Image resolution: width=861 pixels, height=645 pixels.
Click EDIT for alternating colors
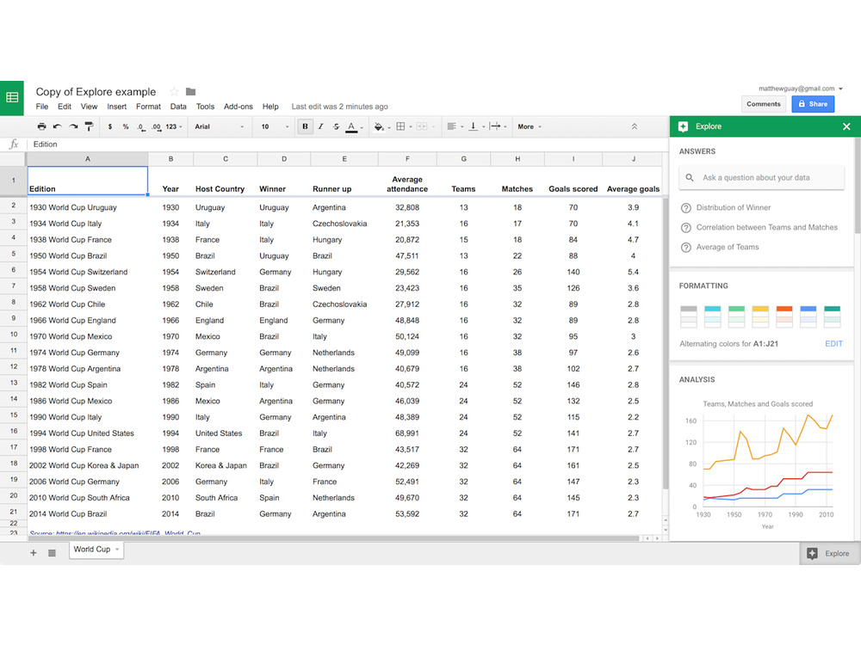833,344
